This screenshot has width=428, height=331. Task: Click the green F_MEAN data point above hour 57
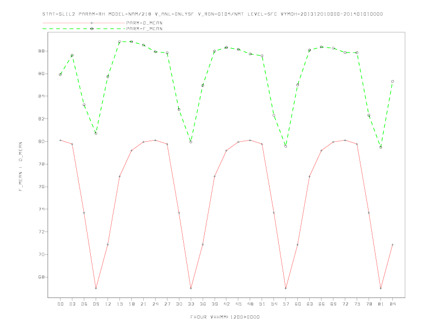tap(286, 147)
